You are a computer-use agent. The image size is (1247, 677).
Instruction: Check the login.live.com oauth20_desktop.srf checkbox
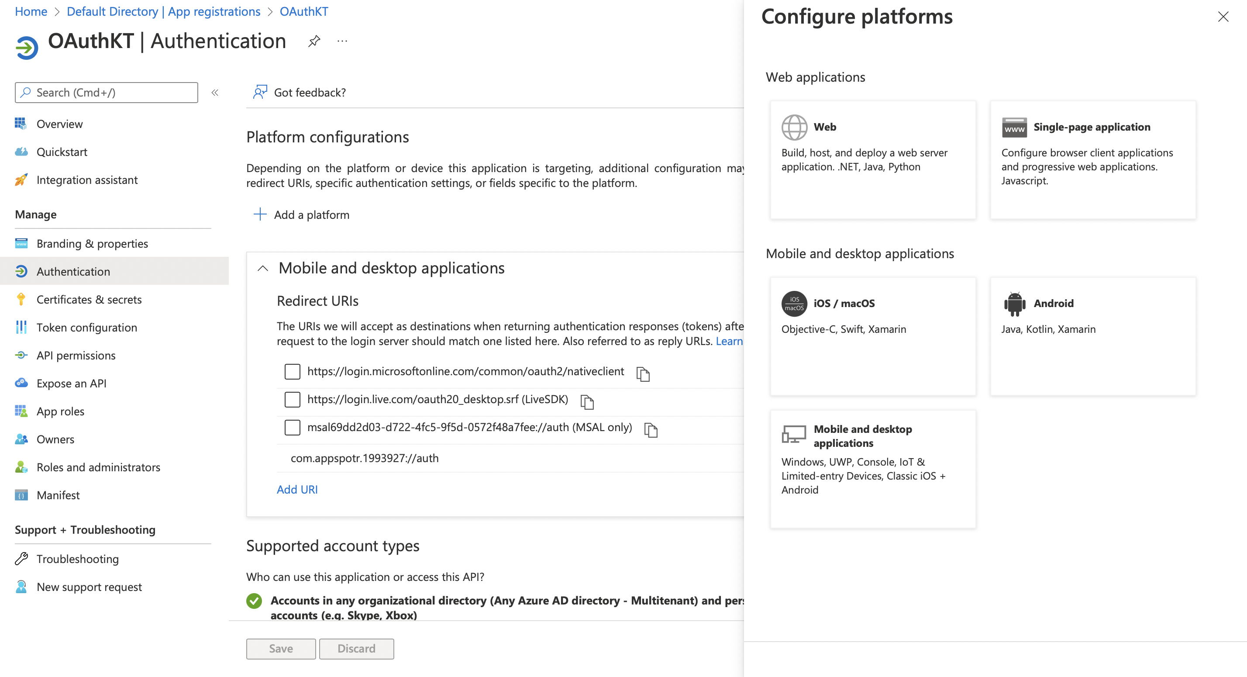click(x=293, y=400)
